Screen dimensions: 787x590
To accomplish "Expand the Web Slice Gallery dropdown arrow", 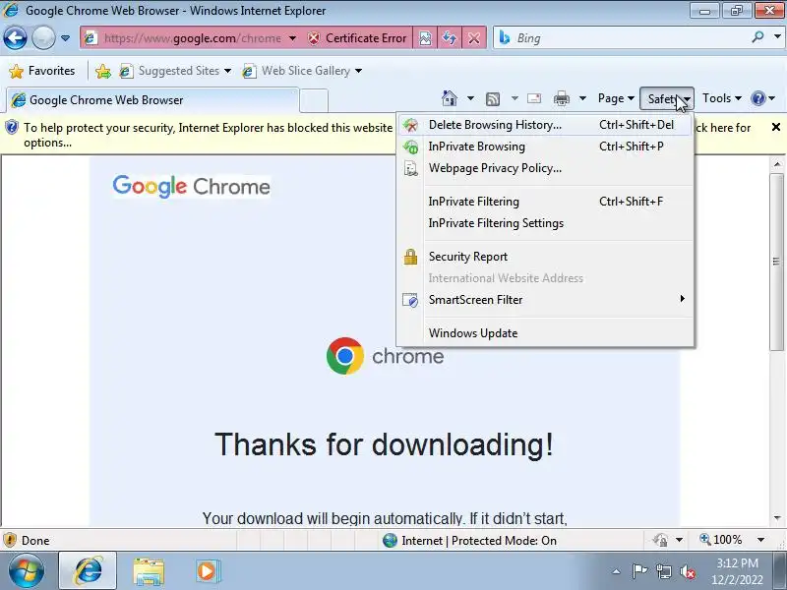I will click(x=358, y=71).
